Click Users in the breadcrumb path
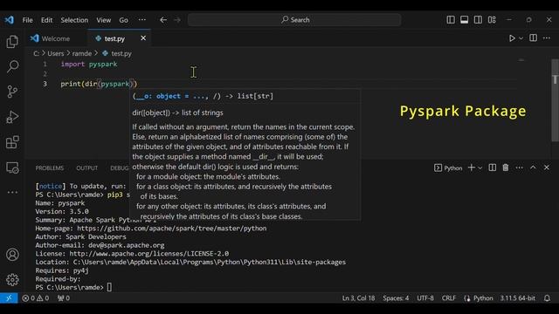 [x=56, y=53]
